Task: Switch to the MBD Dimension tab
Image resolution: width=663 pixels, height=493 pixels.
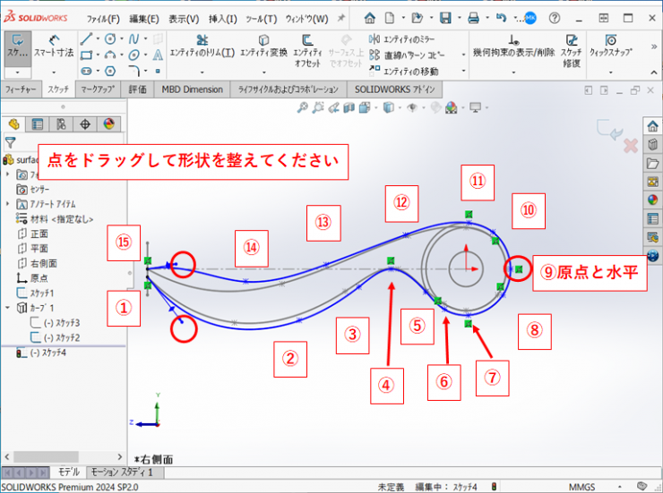Action: (x=192, y=89)
